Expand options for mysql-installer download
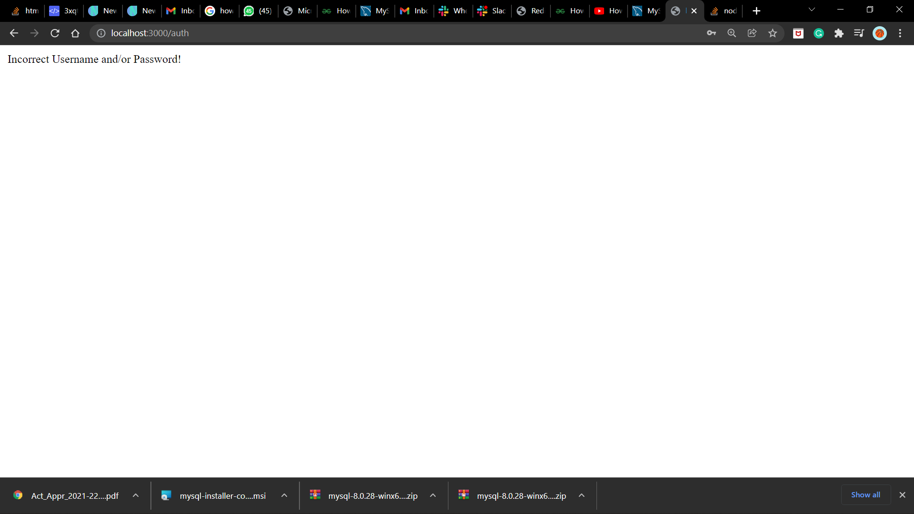 click(284, 495)
